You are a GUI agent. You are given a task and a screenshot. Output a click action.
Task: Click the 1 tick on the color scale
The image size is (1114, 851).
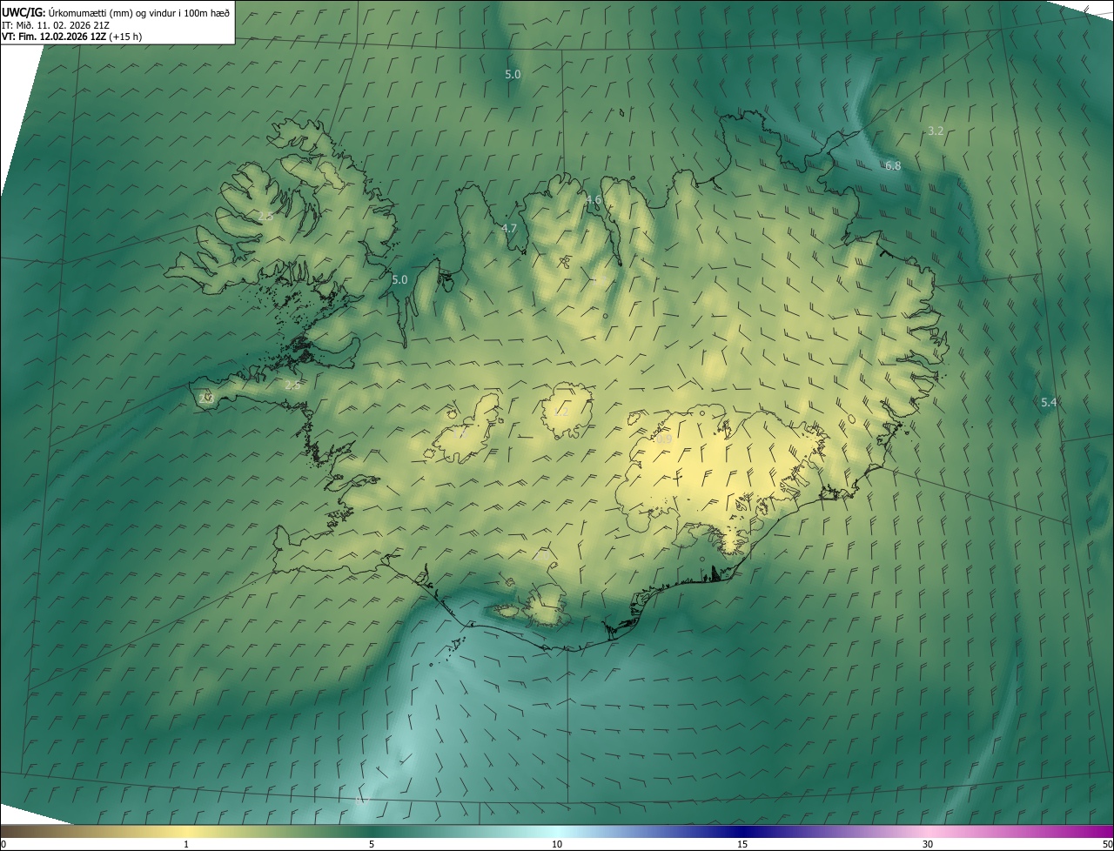[186, 844]
